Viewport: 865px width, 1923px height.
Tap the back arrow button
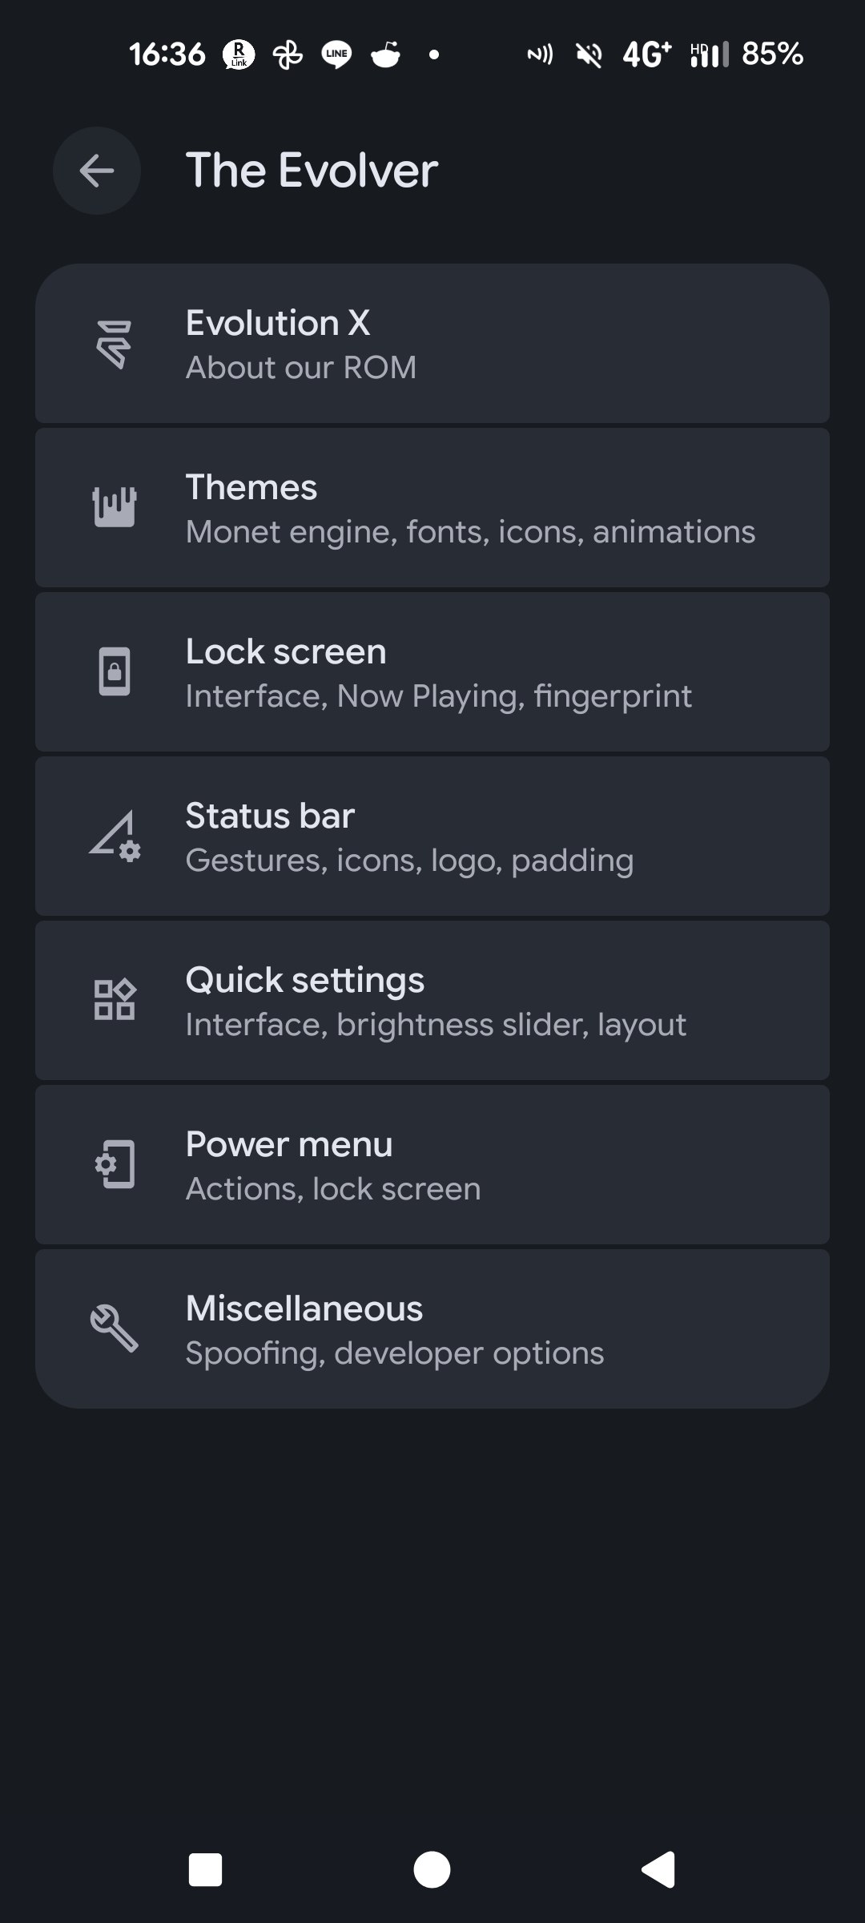click(97, 171)
